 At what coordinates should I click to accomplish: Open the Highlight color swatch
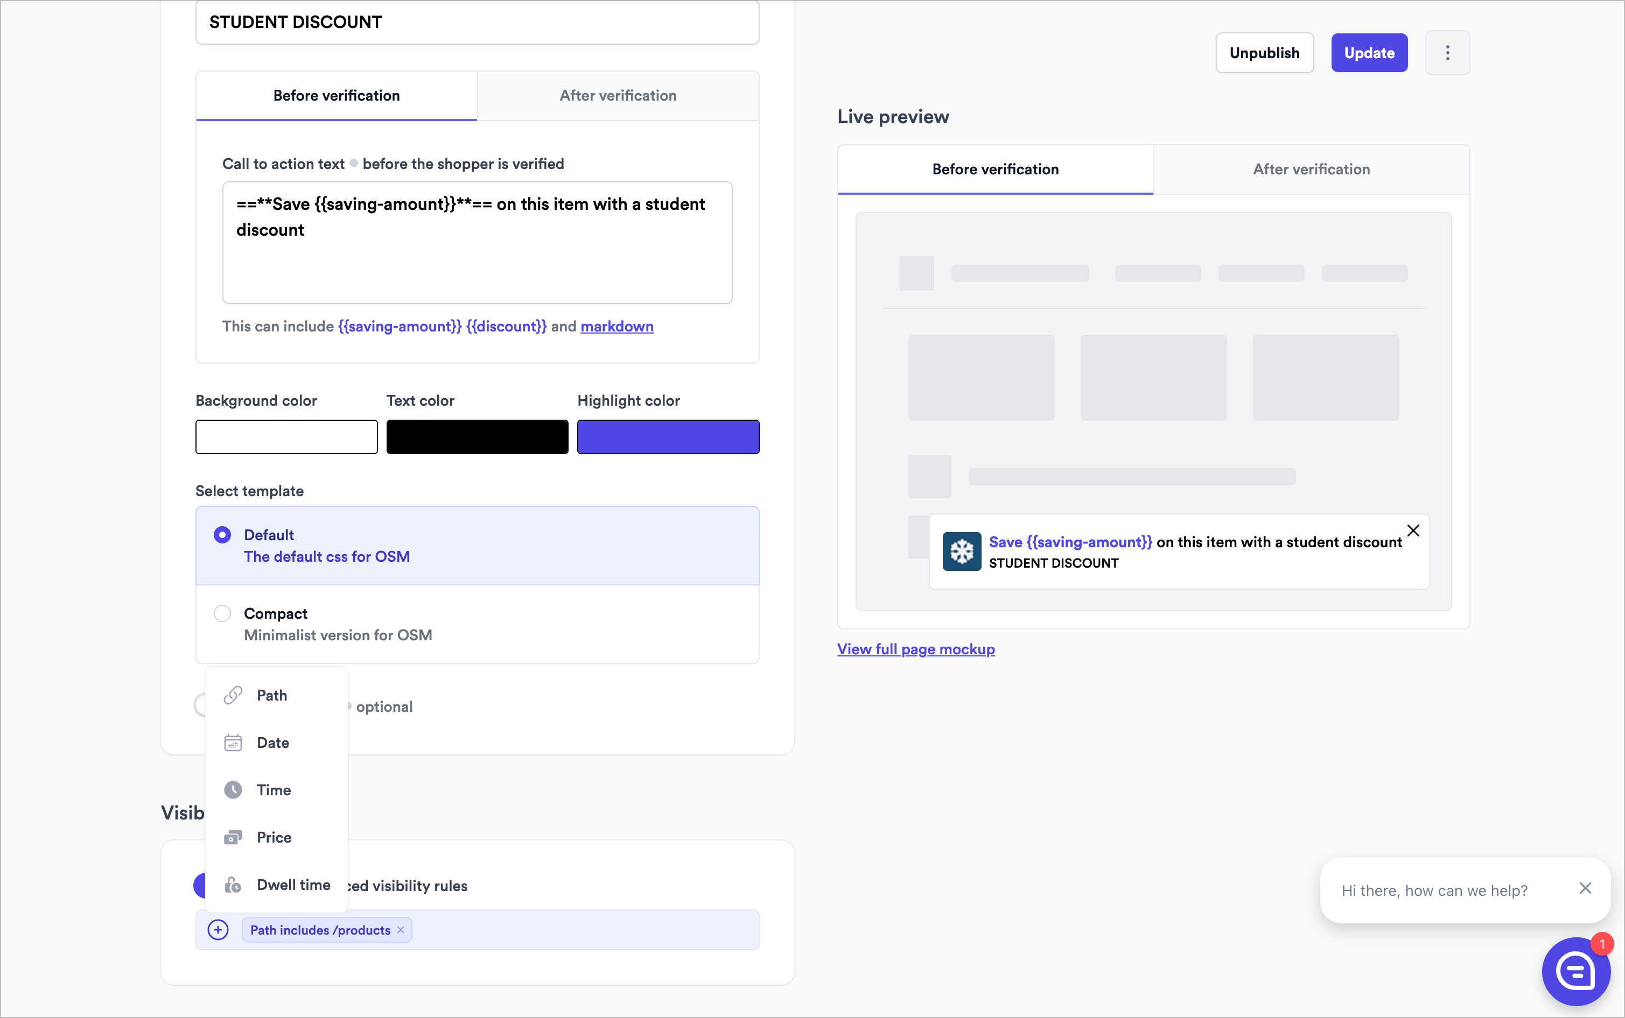coord(668,437)
